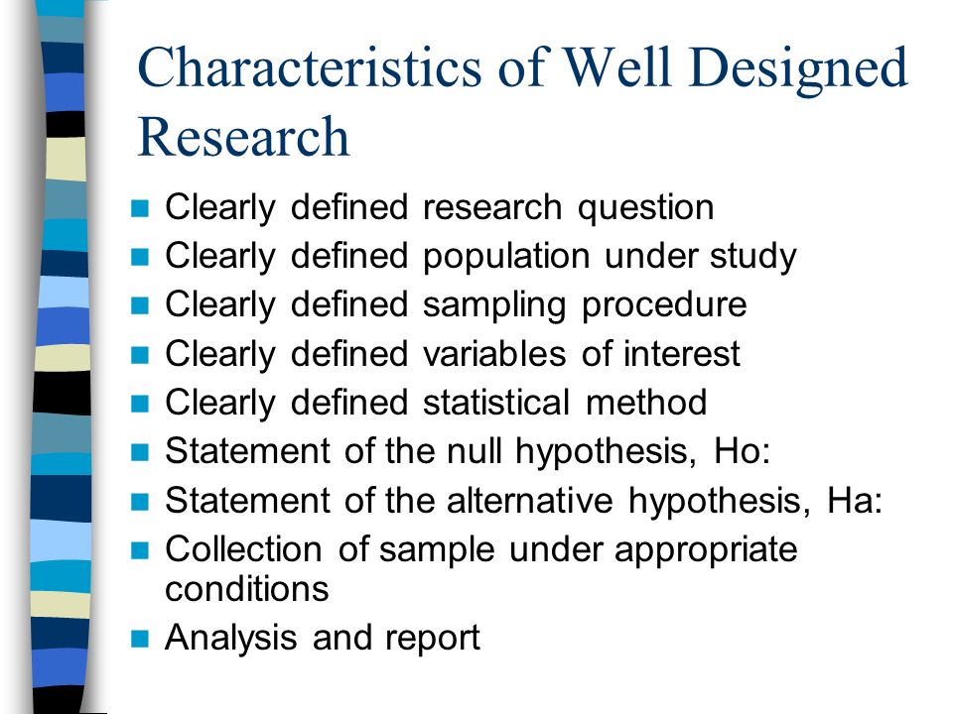Screen dimensions: 953x714
Task: Click the text 'Clearly defined research question'
Action: pyautogui.click(x=440, y=208)
